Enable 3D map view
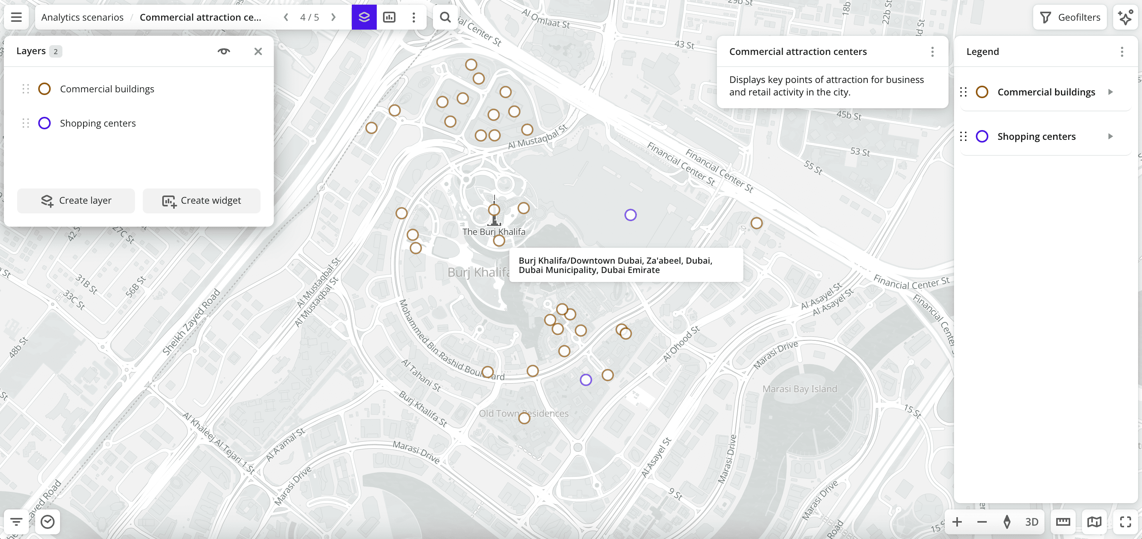The height and width of the screenshot is (539, 1142). 1032,522
